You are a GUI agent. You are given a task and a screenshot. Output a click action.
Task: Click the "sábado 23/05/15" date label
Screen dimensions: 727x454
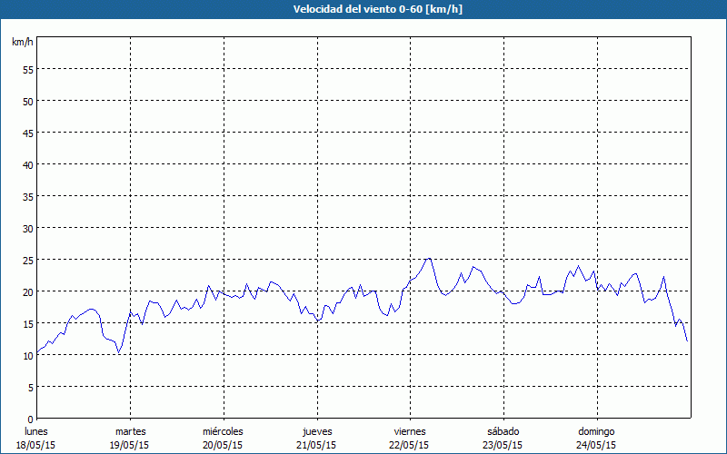[x=503, y=438]
